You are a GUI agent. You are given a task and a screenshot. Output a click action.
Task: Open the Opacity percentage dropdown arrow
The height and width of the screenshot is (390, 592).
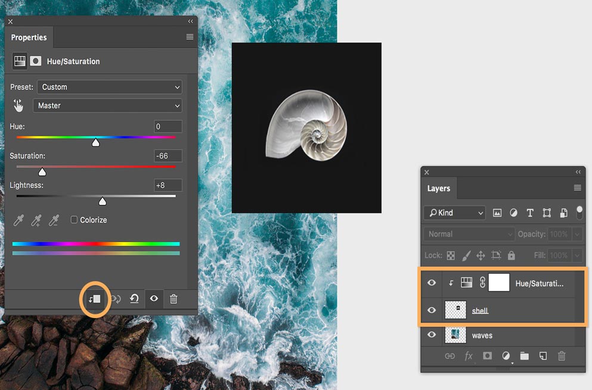(577, 234)
